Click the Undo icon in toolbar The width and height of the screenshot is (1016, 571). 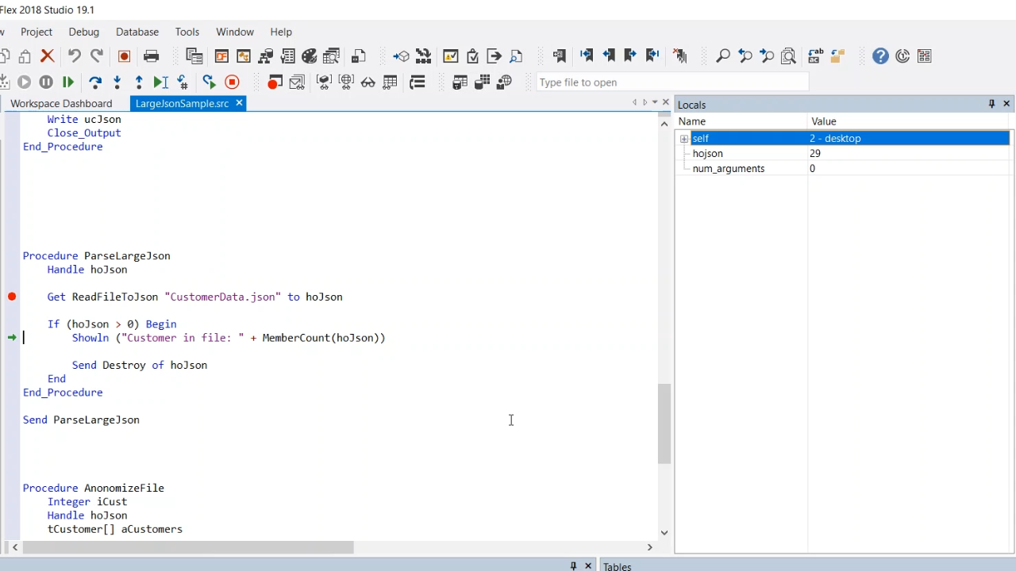(75, 56)
